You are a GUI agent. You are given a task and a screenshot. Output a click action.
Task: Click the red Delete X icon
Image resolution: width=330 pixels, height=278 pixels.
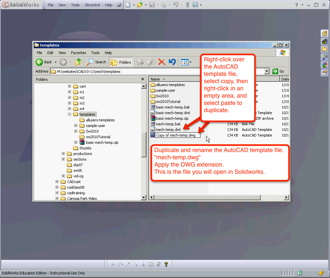click(x=162, y=62)
